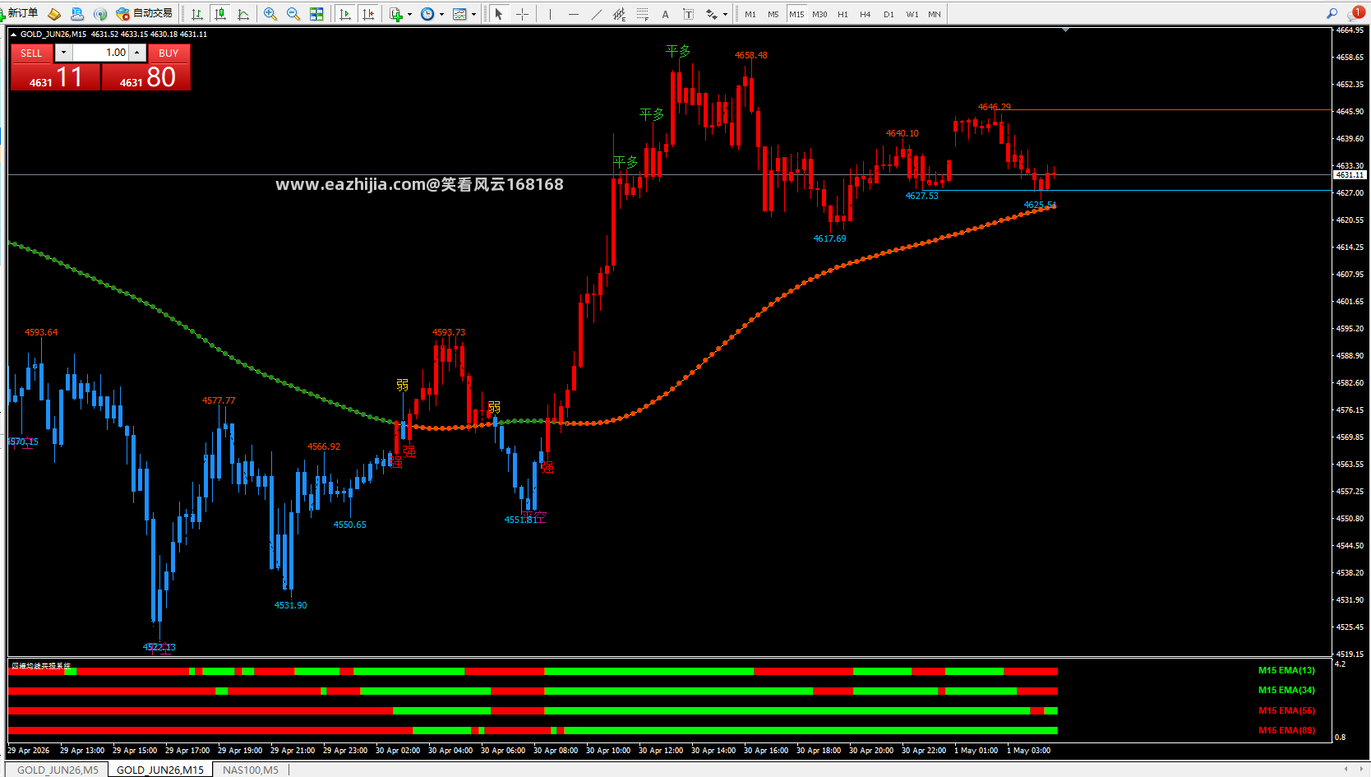Zoom in on the chart
The image size is (1371, 777).
[x=270, y=14]
